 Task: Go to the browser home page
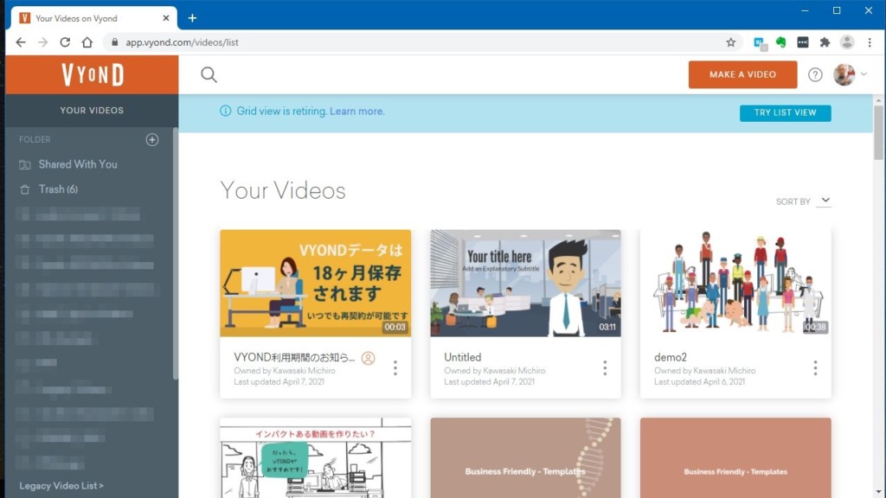87,42
